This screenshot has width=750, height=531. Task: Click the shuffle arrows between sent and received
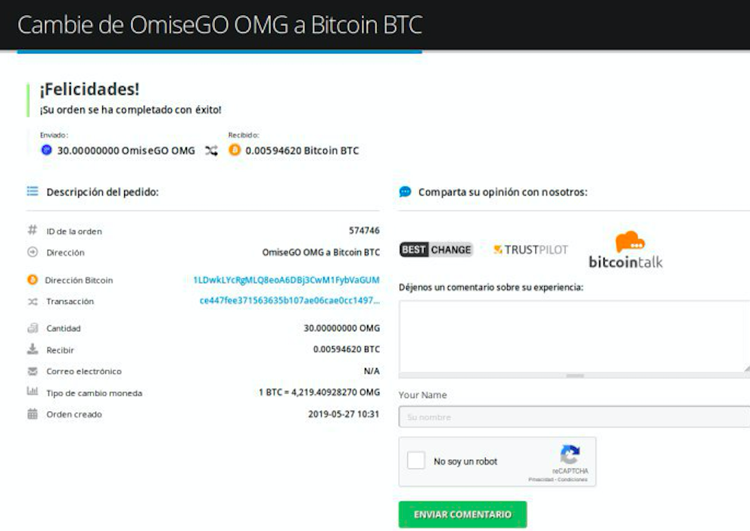(x=211, y=151)
